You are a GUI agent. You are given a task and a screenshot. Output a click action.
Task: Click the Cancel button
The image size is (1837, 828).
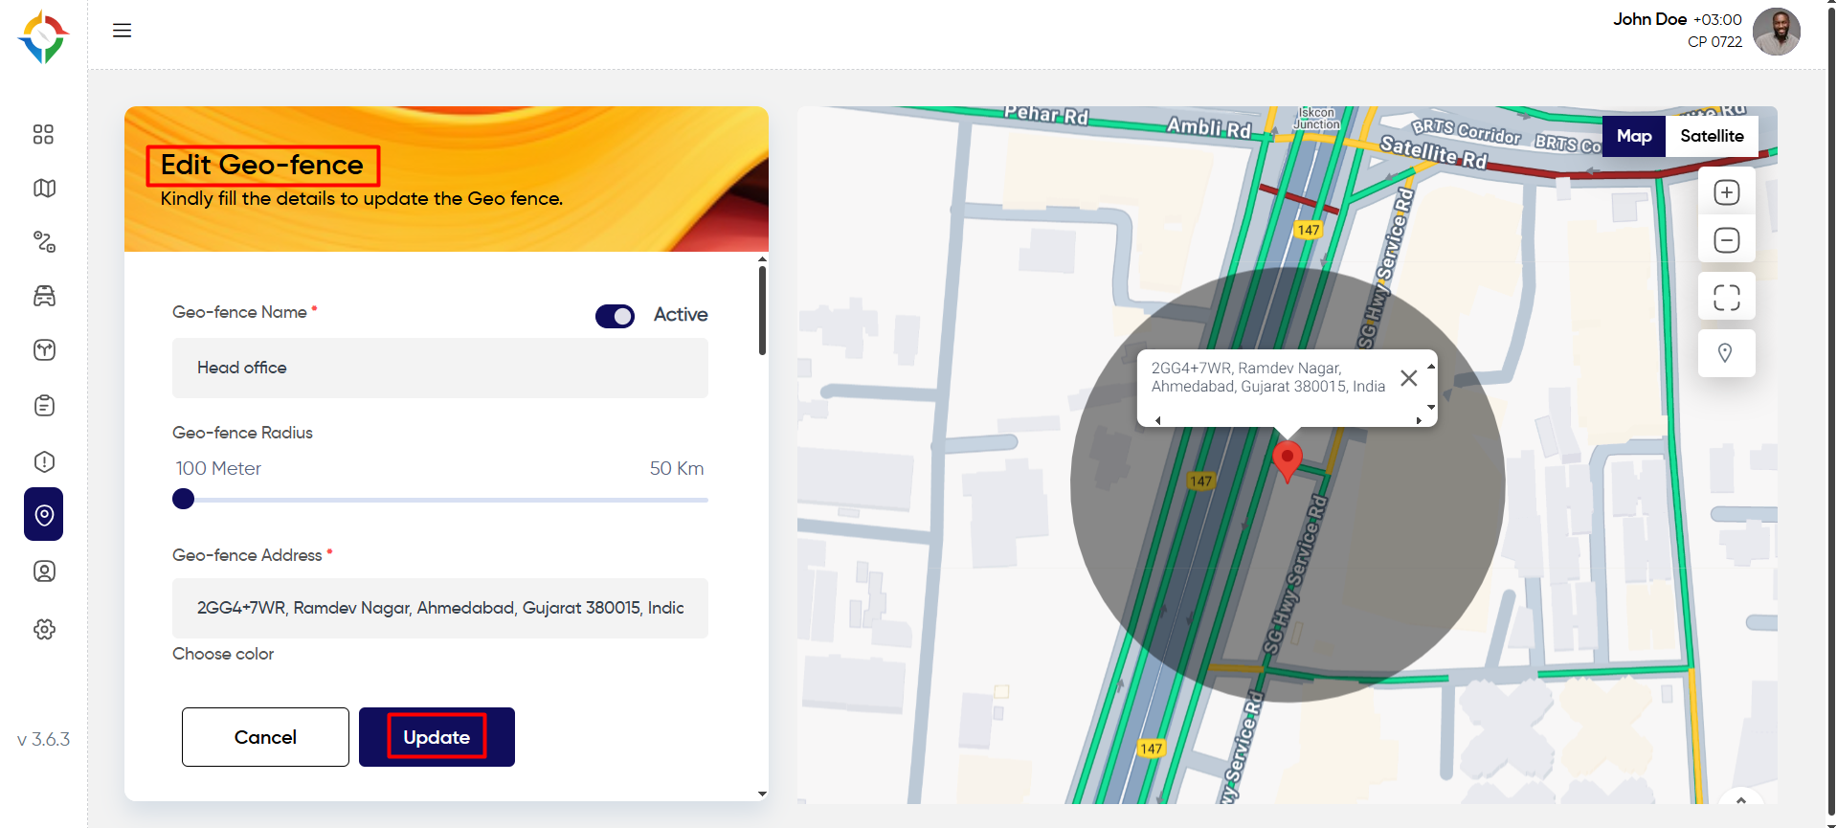265,737
